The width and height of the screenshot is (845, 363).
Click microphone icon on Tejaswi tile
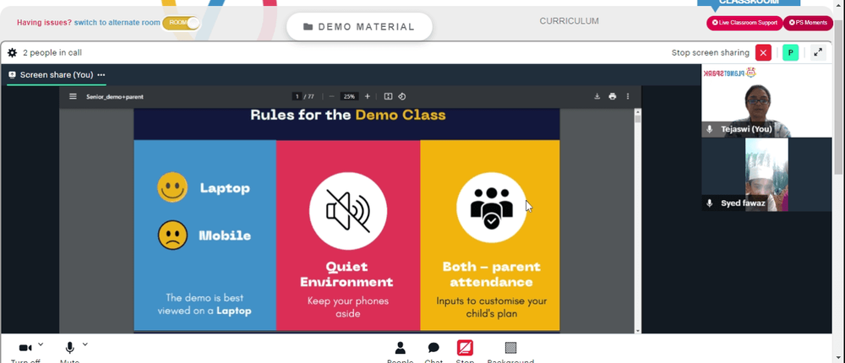pos(710,129)
